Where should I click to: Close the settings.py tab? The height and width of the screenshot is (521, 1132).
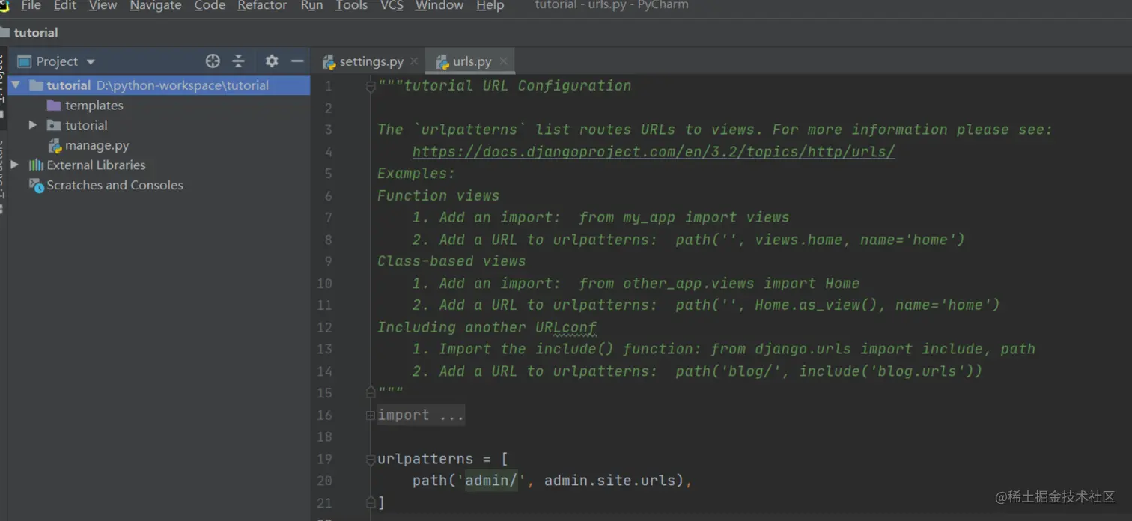coord(414,61)
